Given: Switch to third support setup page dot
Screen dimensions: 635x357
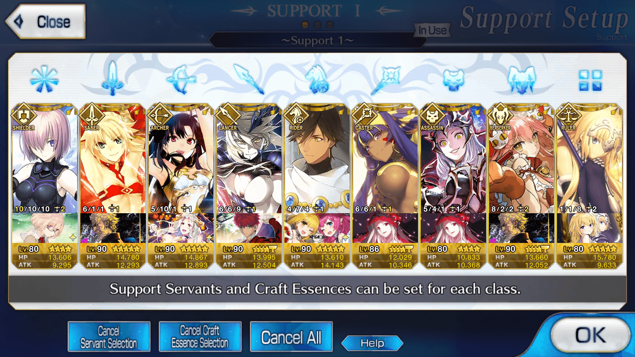Looking at the screenshot, I should [x=330, y=25].
